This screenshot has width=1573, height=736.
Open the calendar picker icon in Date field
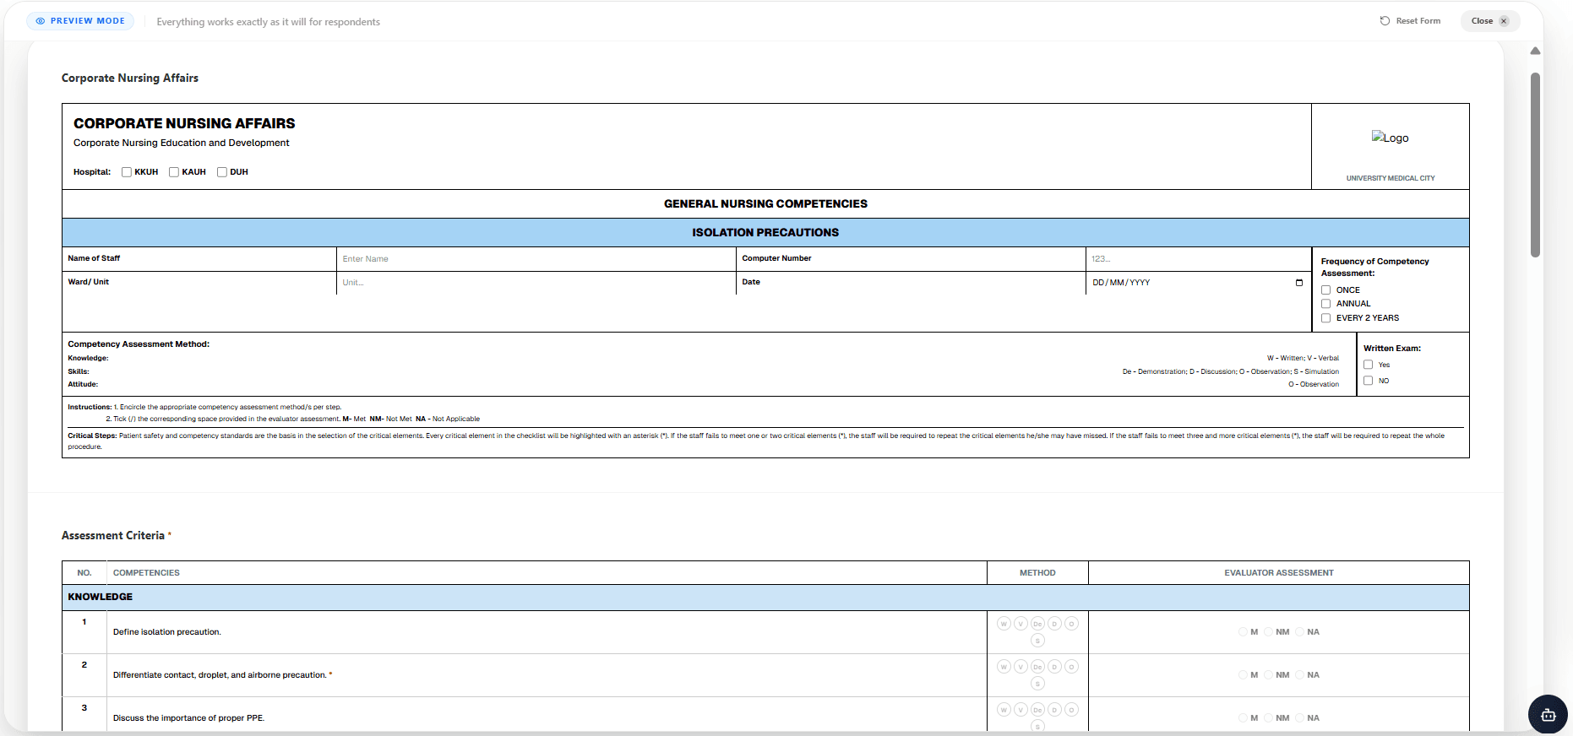[x=1299, y=283]
